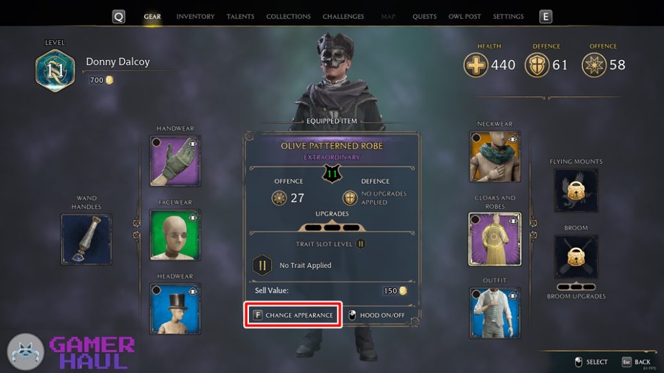Select the Headwear top hat slot
Screen dimensions: 664x373
pos(175,309)
